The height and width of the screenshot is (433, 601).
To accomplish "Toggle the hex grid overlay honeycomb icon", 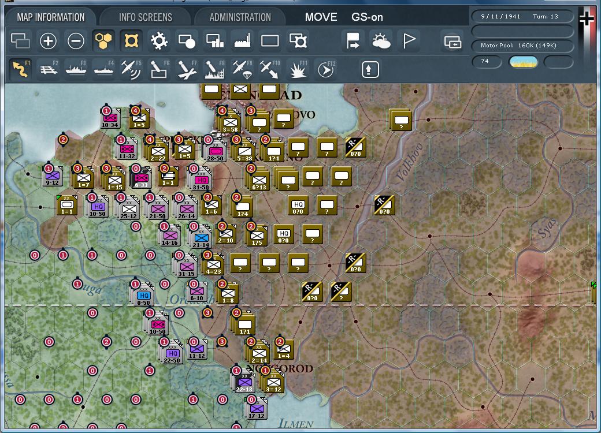I will click(103, 41).
